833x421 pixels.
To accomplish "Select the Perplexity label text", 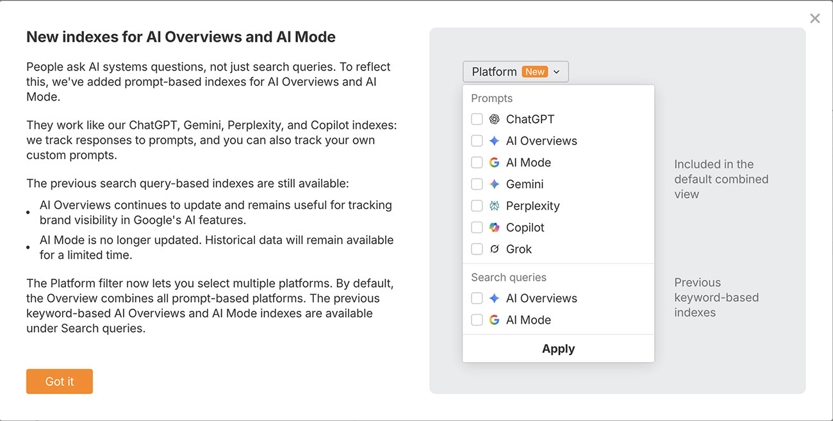I will click(x=533, y=206).
